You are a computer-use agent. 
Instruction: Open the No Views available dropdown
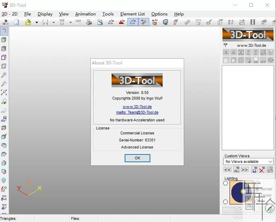(x=248, y=161)
